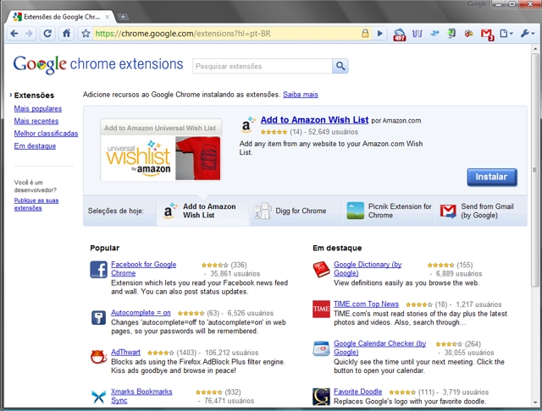Click the Xmarks Bookmarks Sync icon
Viewport: 542px width, 411px height.
pos(99,397)
